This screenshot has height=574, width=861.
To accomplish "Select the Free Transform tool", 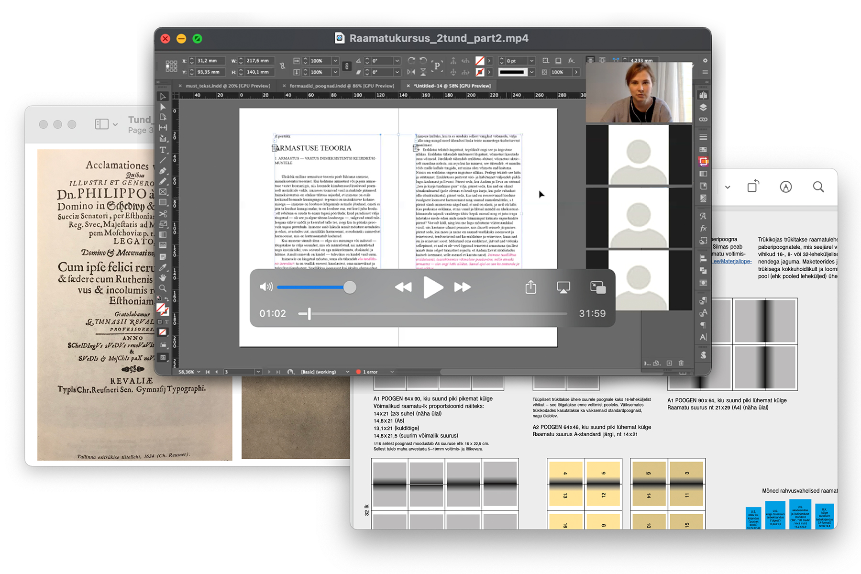I will [x=163, y=224].
